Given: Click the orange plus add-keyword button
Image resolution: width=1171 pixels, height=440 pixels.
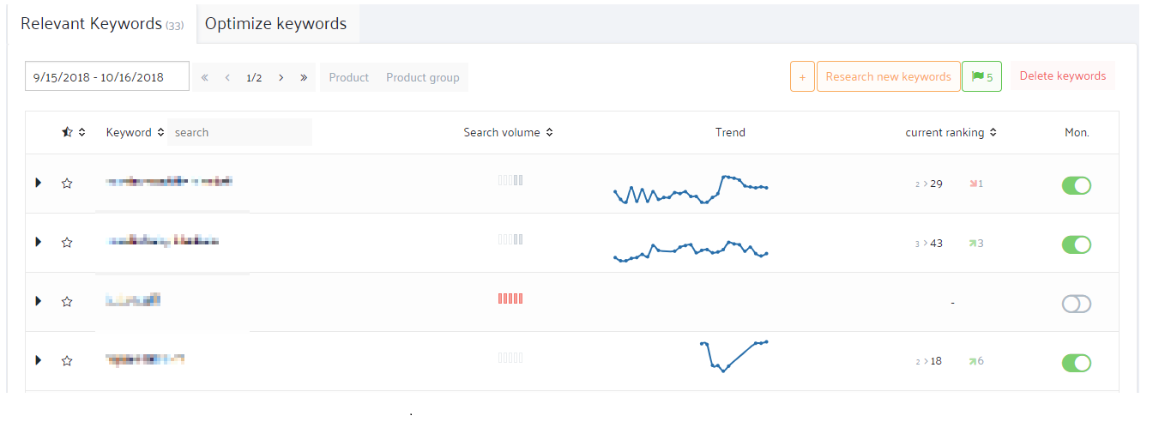Looking at the screenshot, I should click(x=802, y=76).
